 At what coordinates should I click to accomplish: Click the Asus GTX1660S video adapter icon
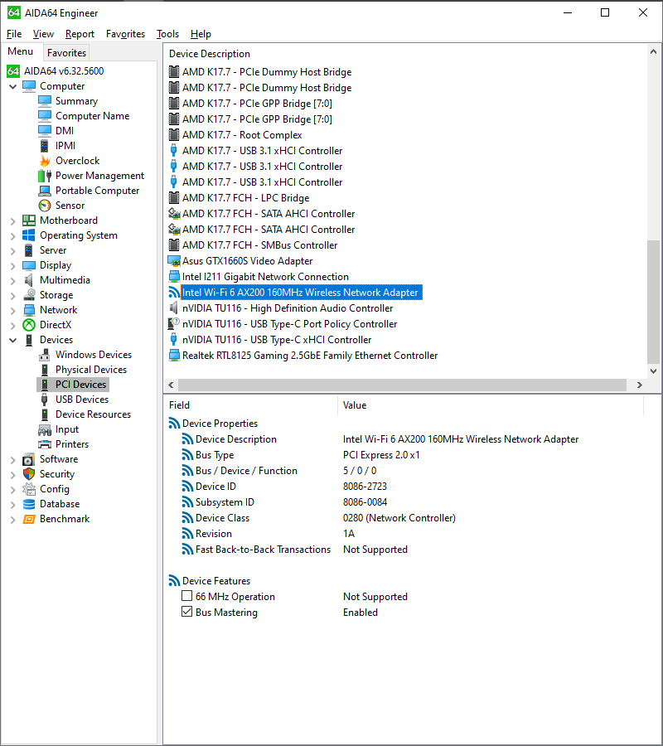tap(175, 261)
